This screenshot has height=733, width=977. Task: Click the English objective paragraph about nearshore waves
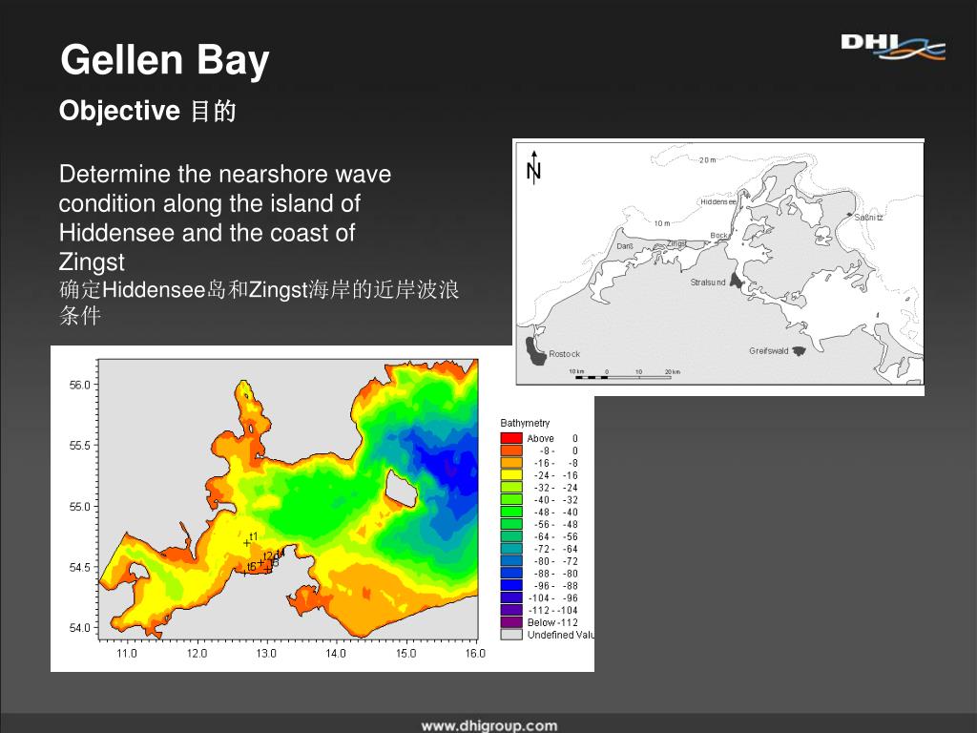click(225, 218)
